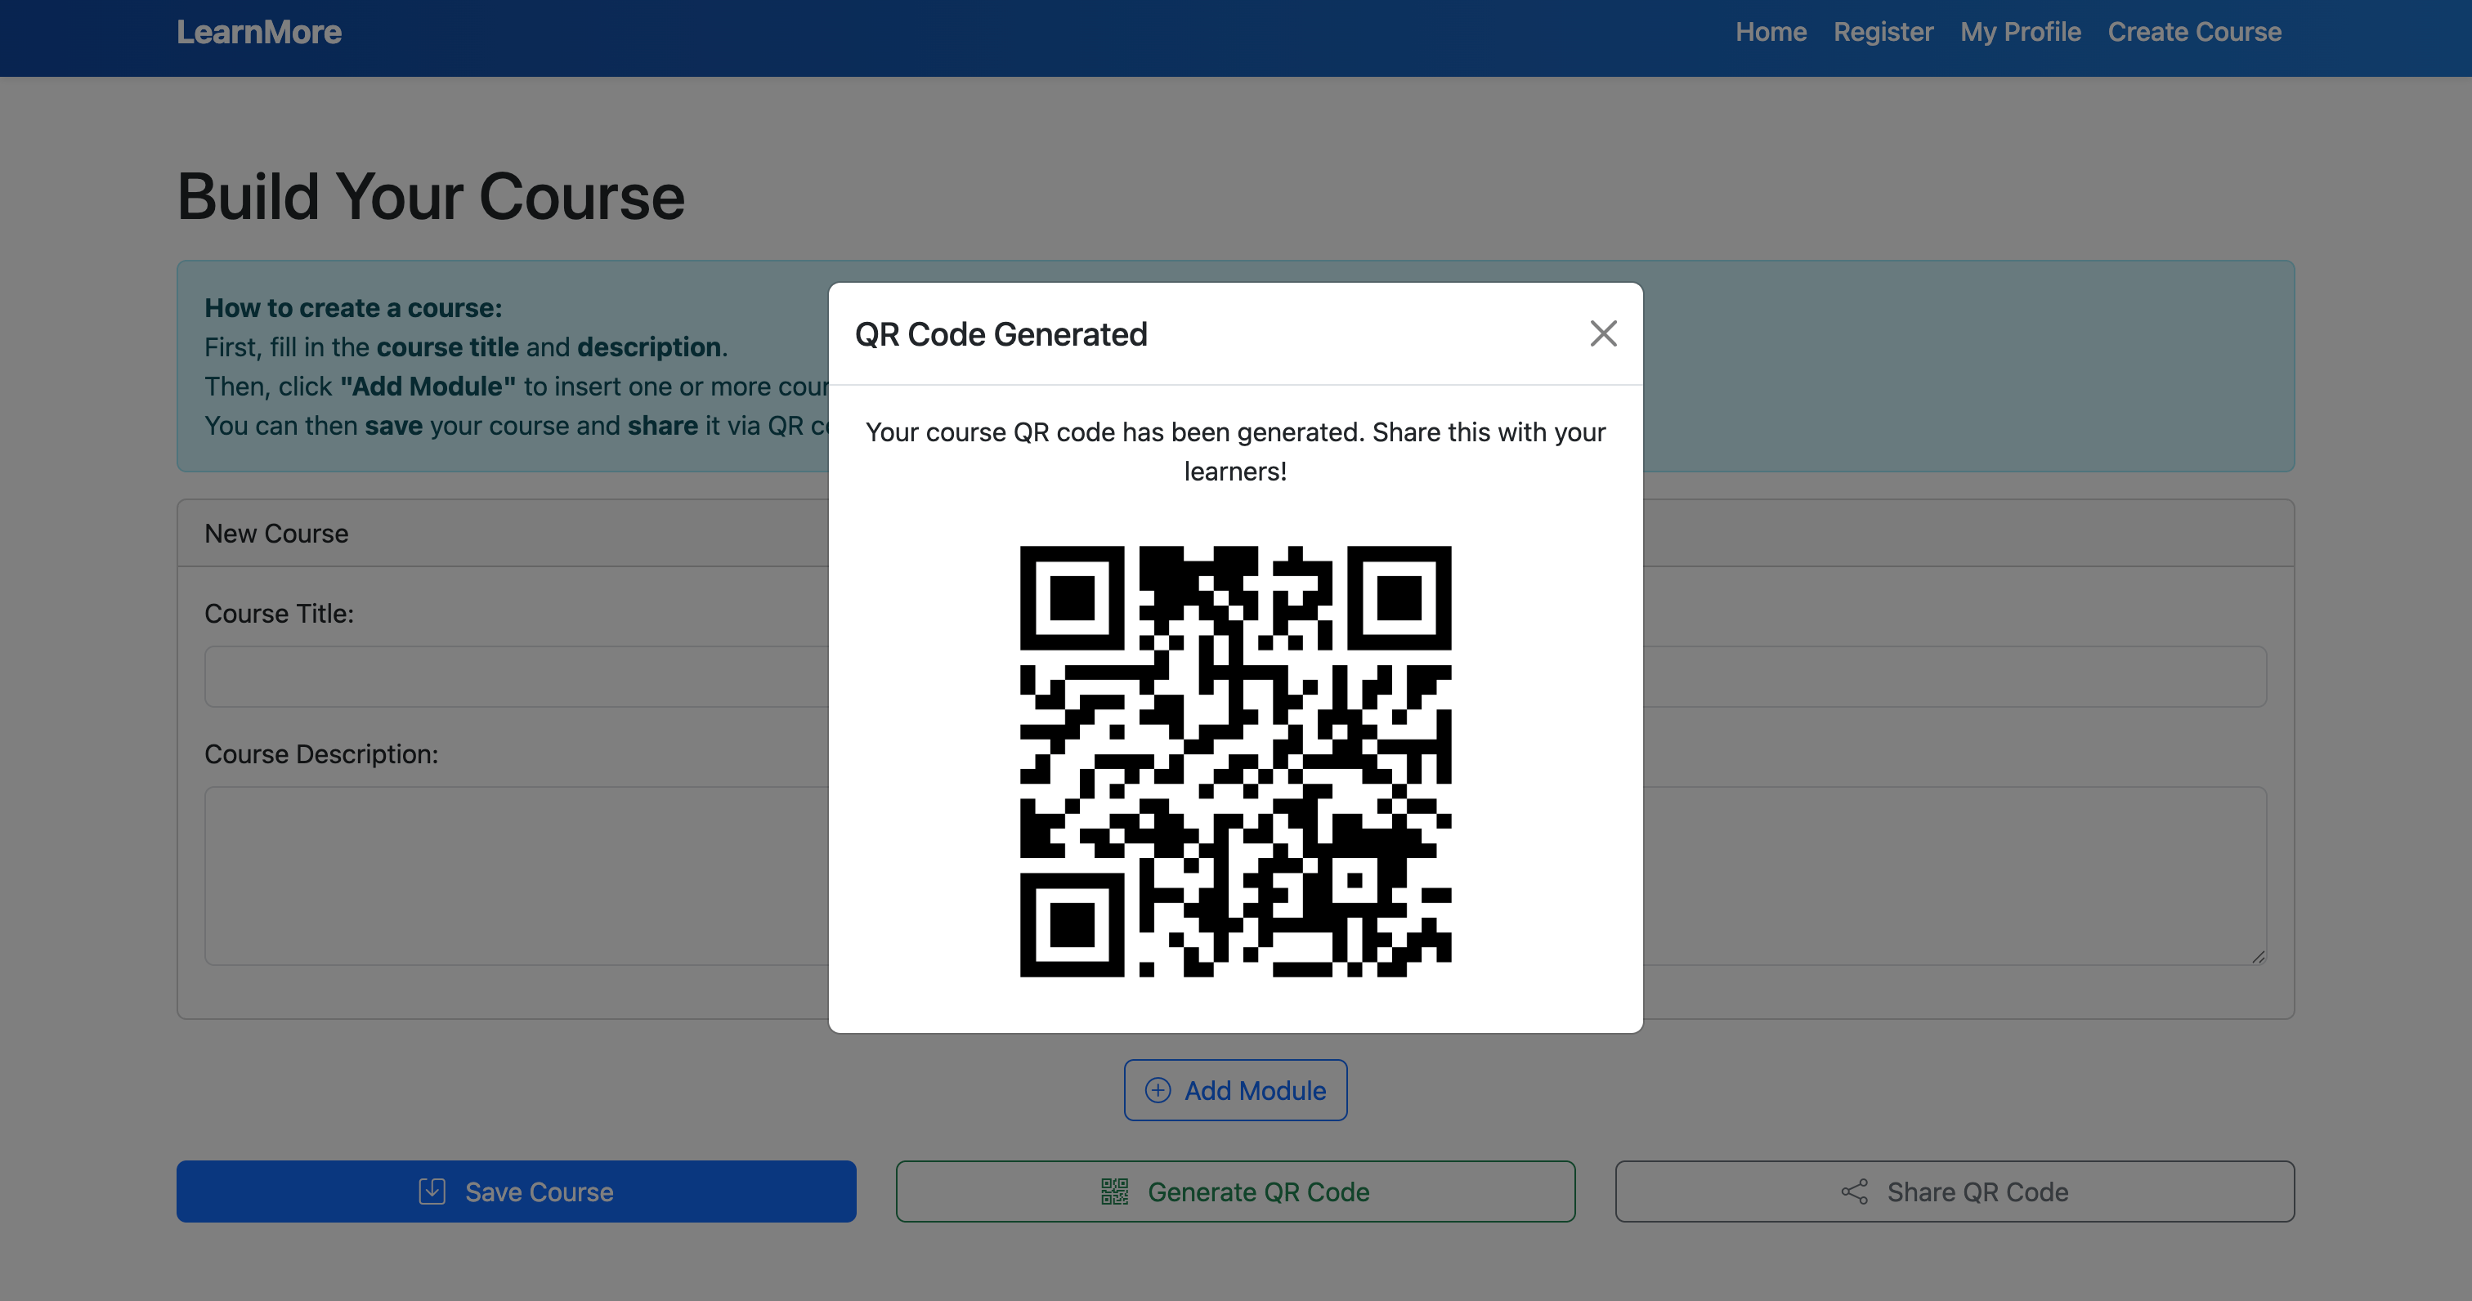Click the LearnMore brand logo
The image size is (2472, 1301).
click(258, 32)
